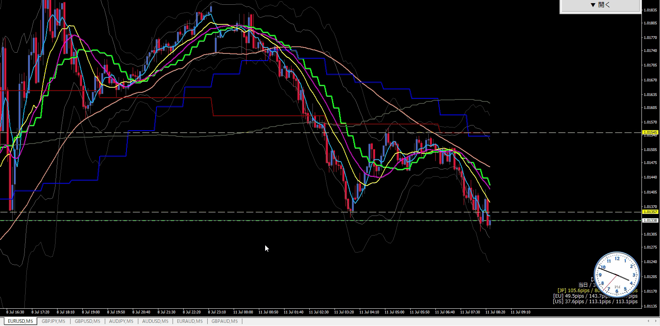Switch to the EURUSD,M5 chart tab
This screenshot has height=326, width=660.
coord(20,321)
